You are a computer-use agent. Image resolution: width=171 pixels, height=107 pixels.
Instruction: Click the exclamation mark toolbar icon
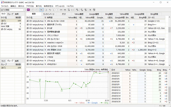(57, 10)
